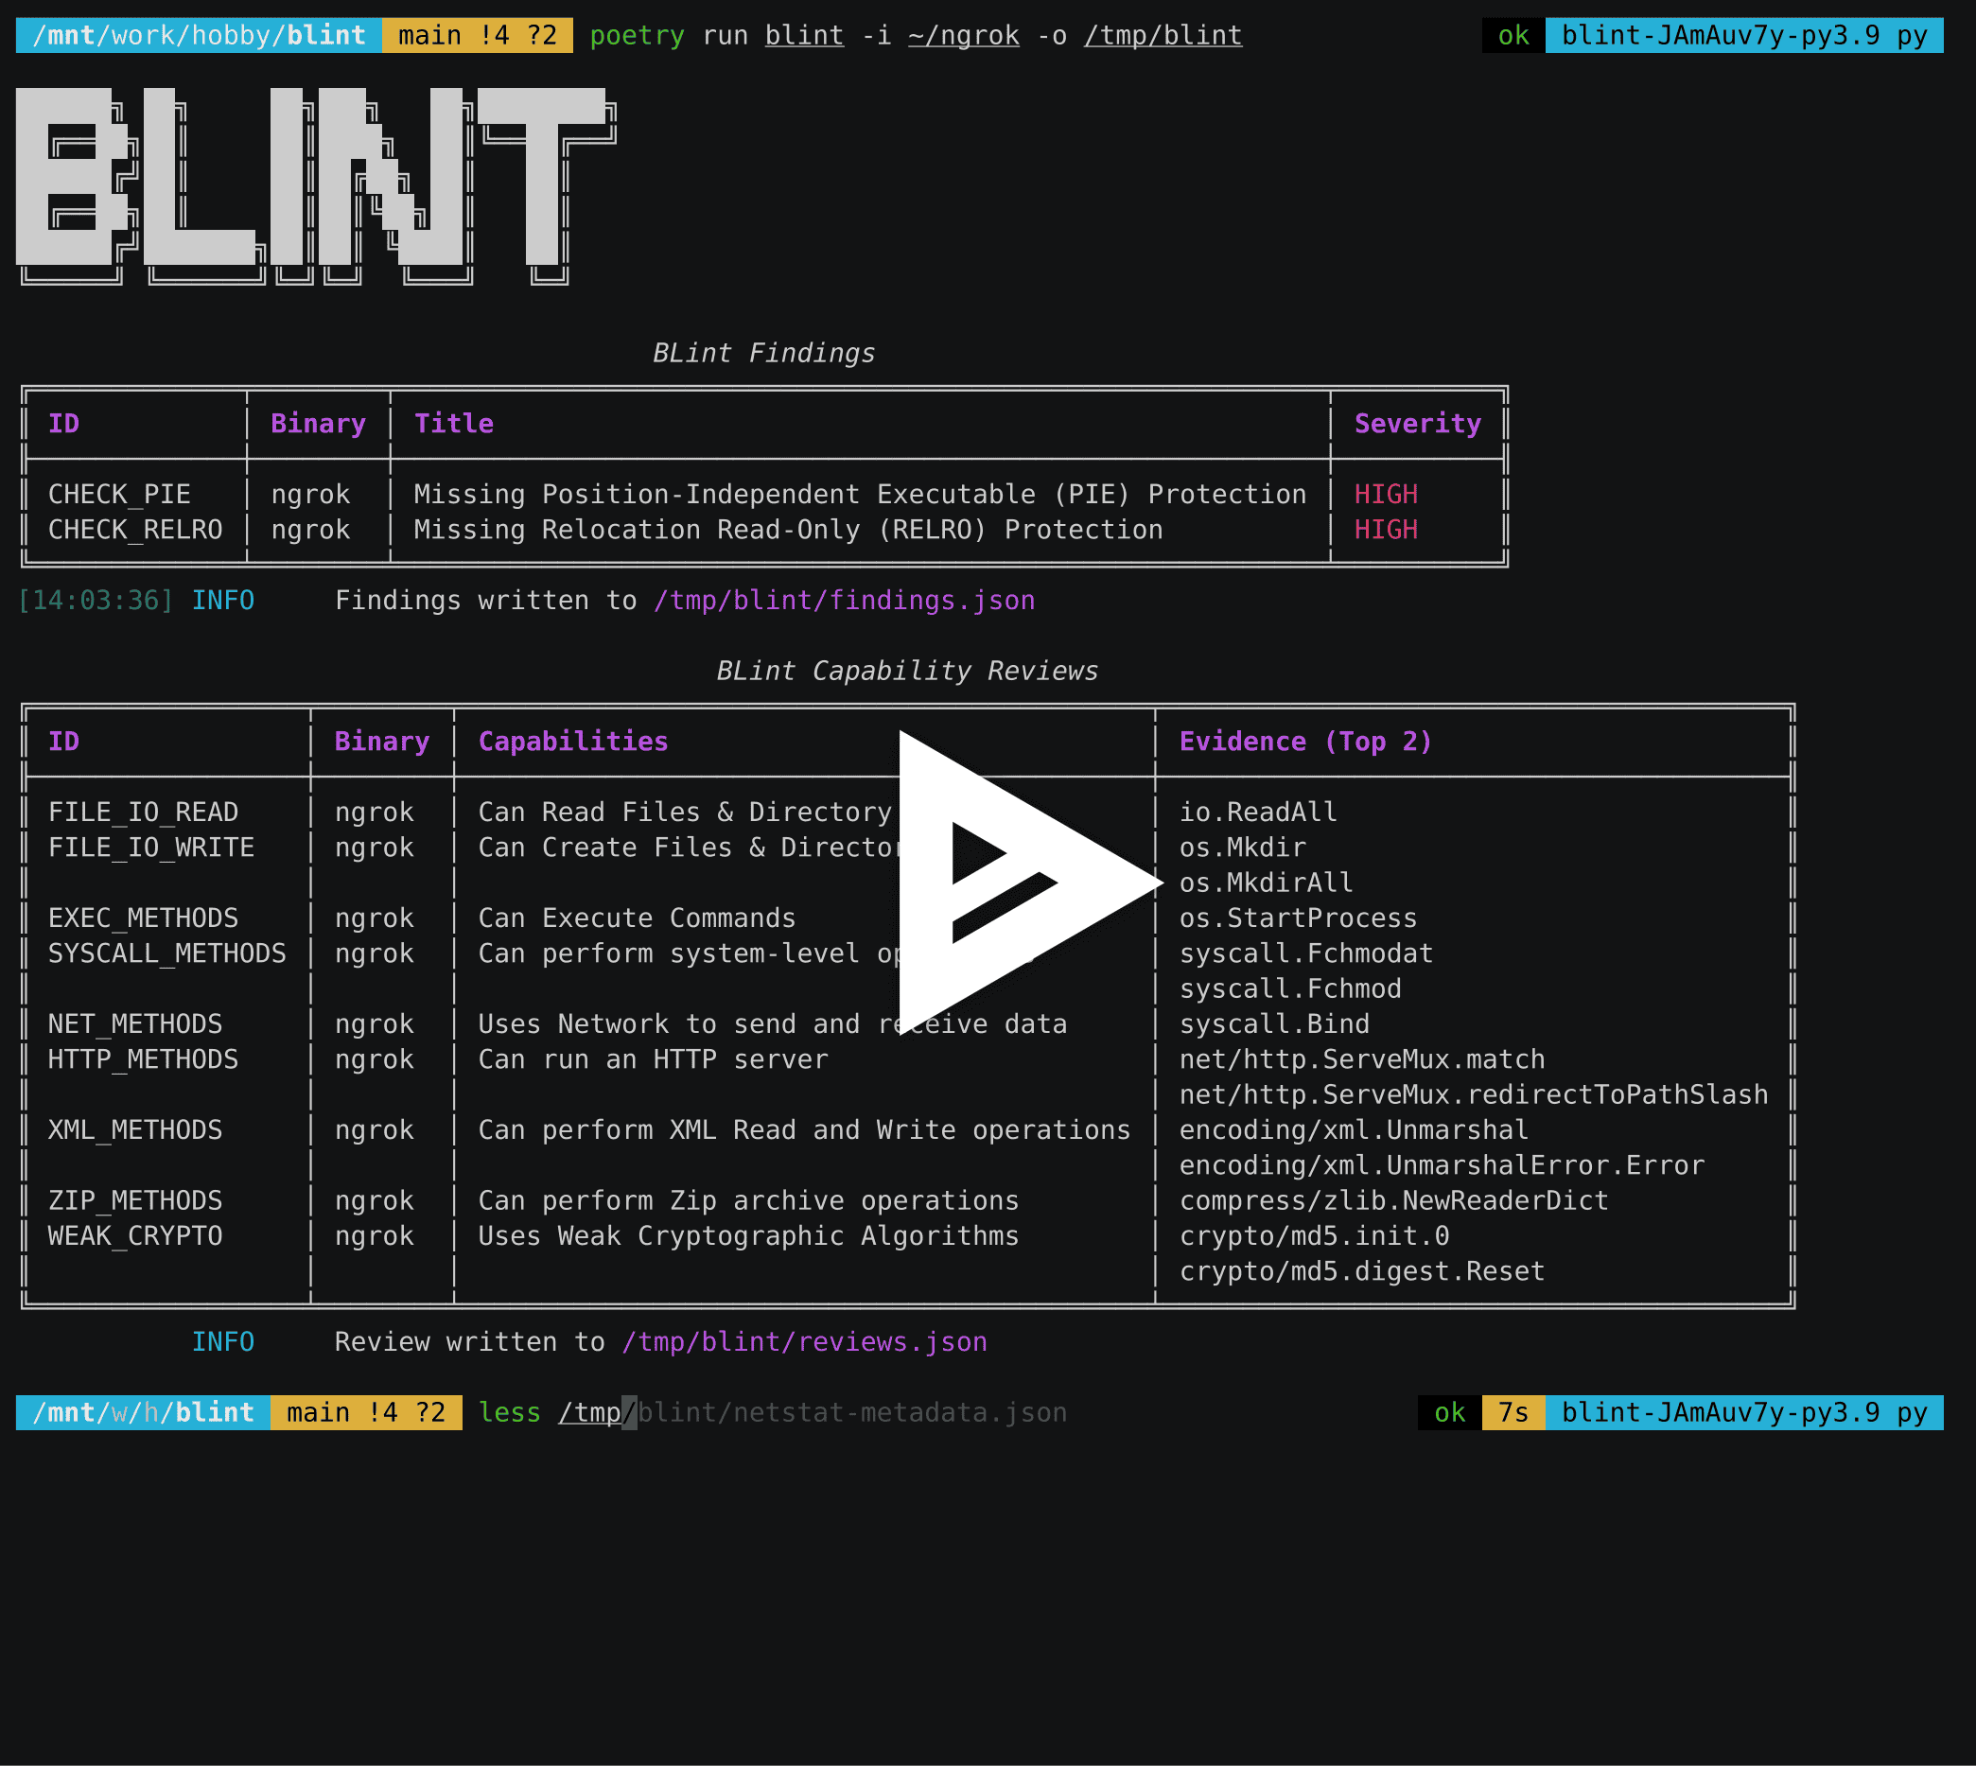Click the ok status indicator in top right
This screenshot has height=1766, width=1976.
(x=1512, y=35)
